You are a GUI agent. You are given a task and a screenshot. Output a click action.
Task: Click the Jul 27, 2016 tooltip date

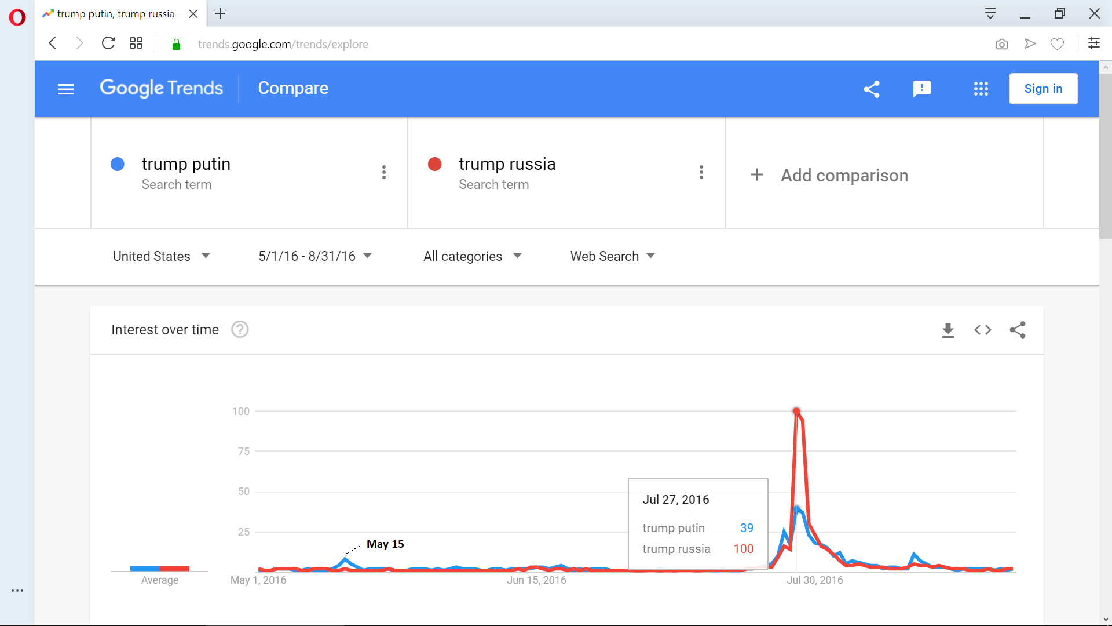click(676, 500)
